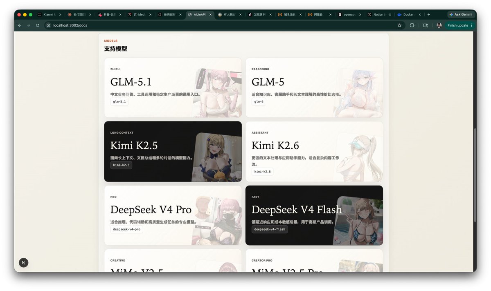Click the Kimi K2.5 card artwork thumbnail
491x291 pixels.
click(217, 157)
